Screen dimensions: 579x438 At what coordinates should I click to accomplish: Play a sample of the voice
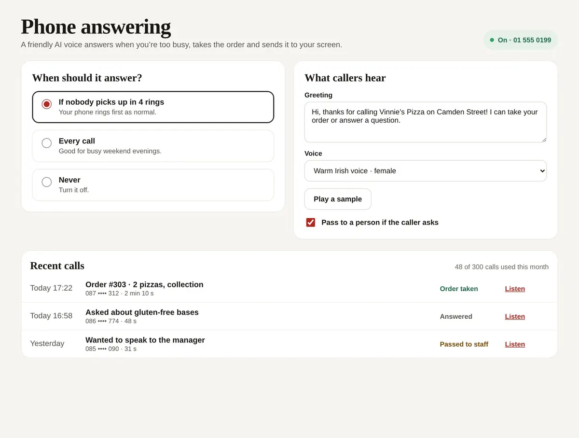[338, 199]
